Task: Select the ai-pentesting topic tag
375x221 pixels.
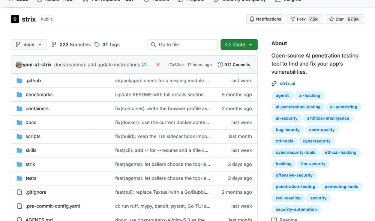Action: [343, 107]
